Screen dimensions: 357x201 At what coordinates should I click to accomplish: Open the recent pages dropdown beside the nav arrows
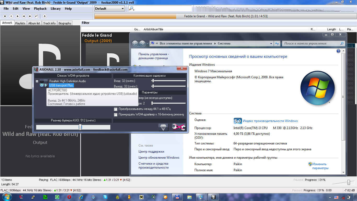coord(147,43)
